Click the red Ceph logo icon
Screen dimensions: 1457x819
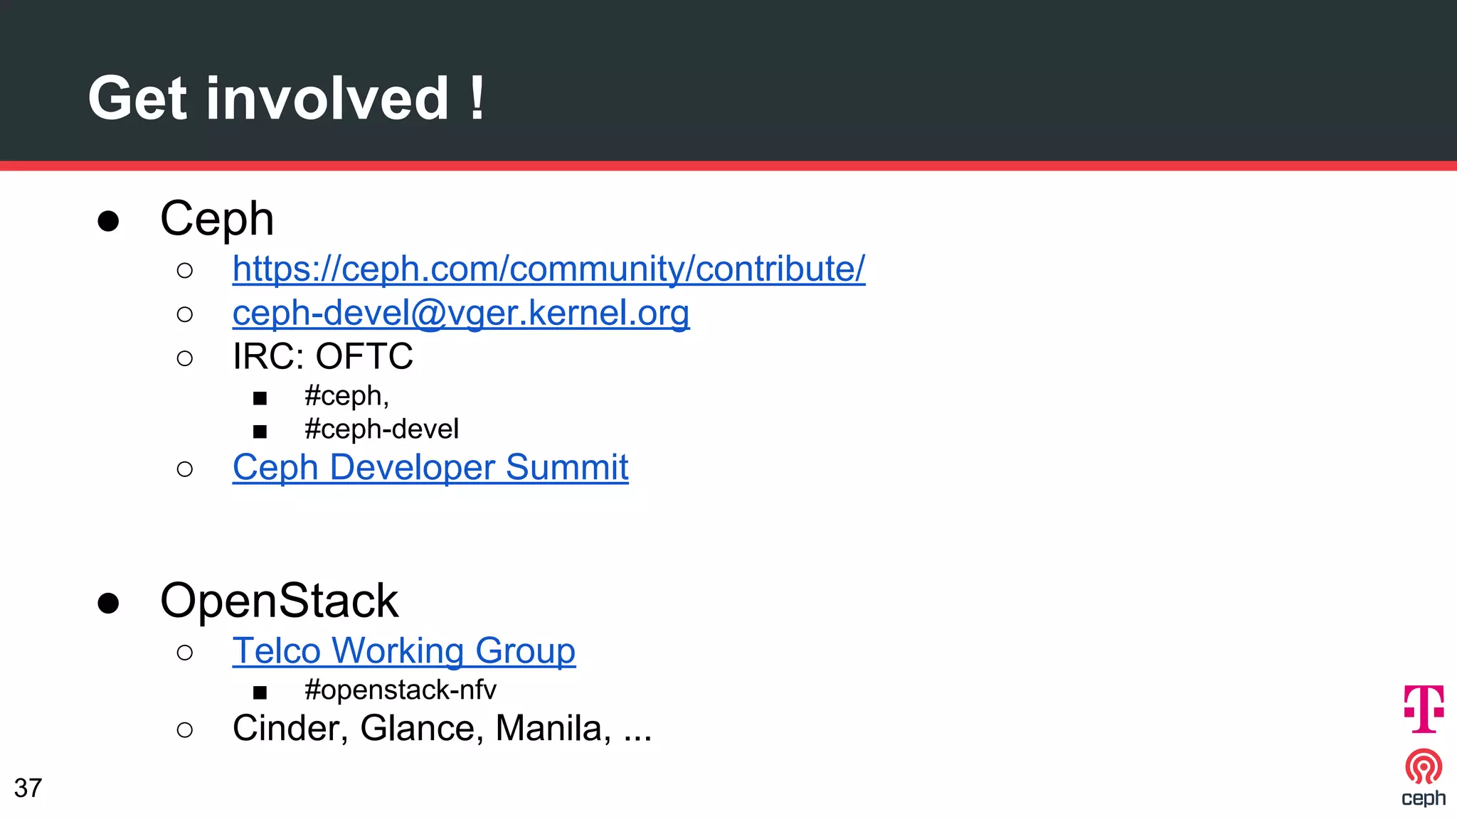pyautogui.click(x=1424, y=767)
